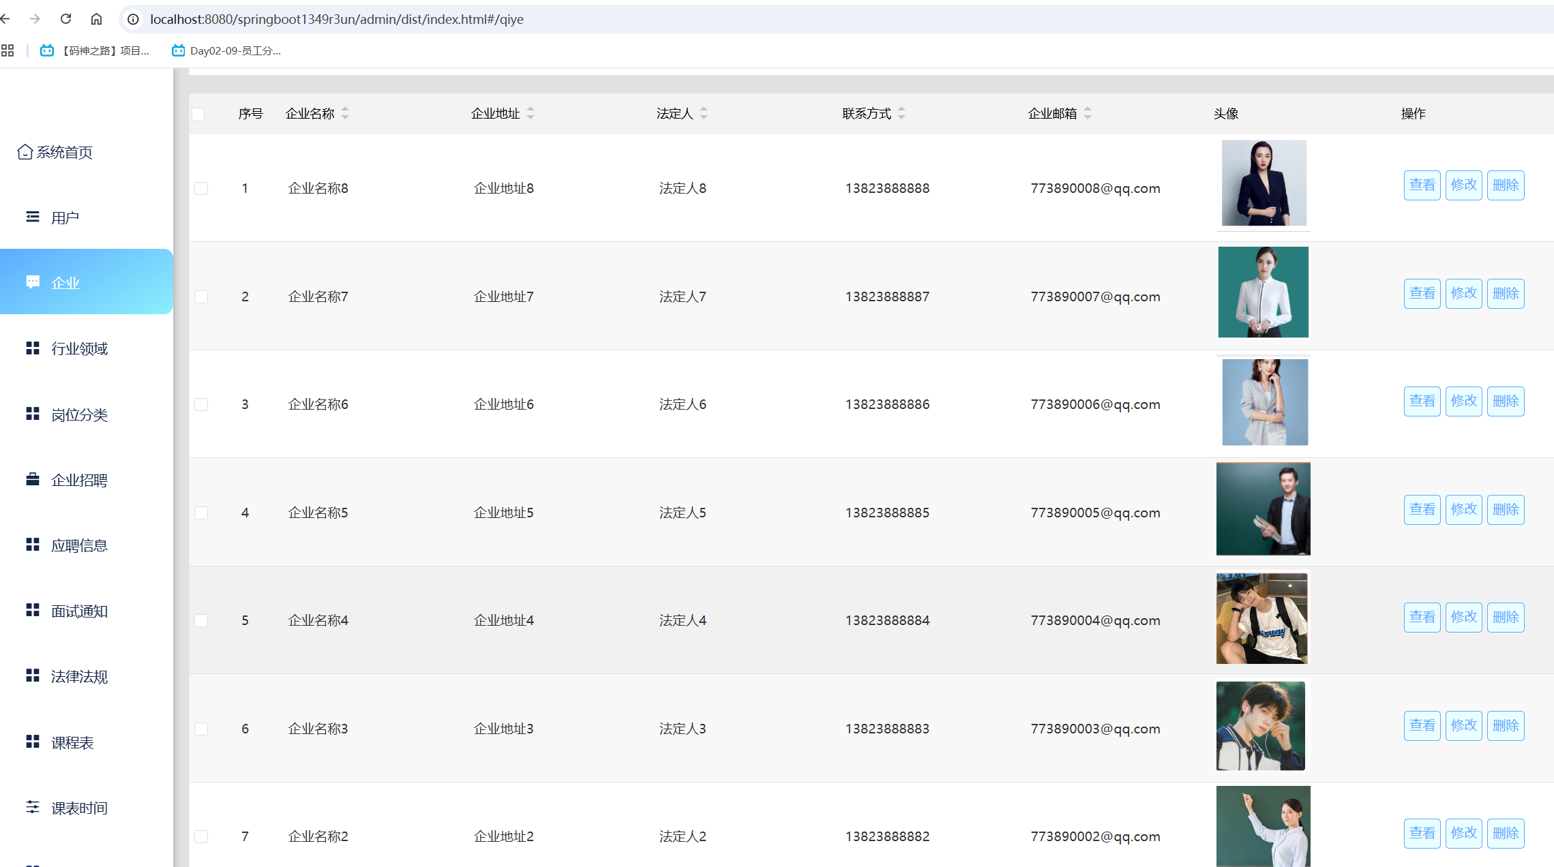Click 查看 button for 企业名称7
Screen dimensions: 1554x867
1422,293
